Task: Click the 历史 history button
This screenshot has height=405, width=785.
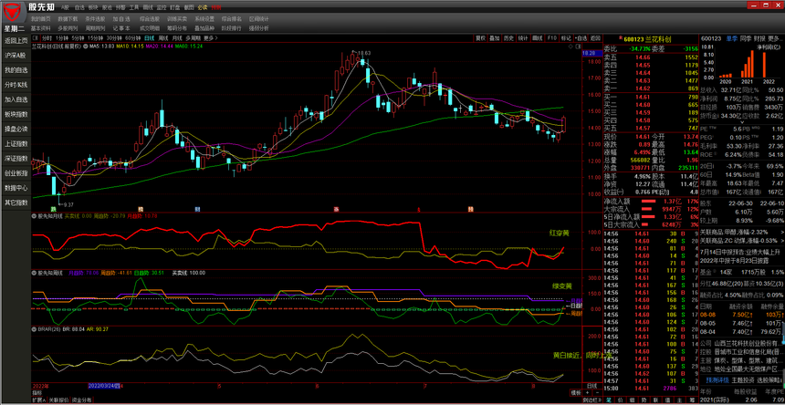Action: tap(508, 38)
